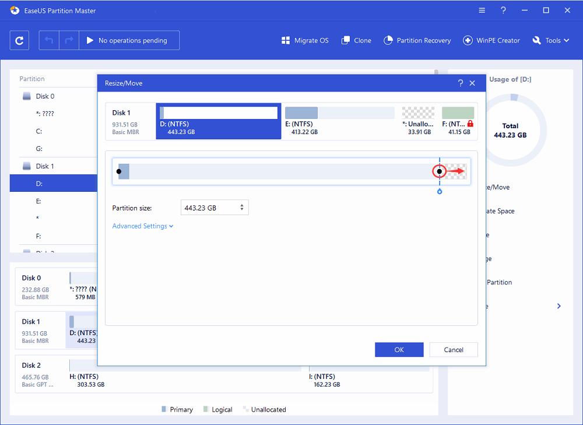Launch Partition Recovery

[x=417, y=41]
